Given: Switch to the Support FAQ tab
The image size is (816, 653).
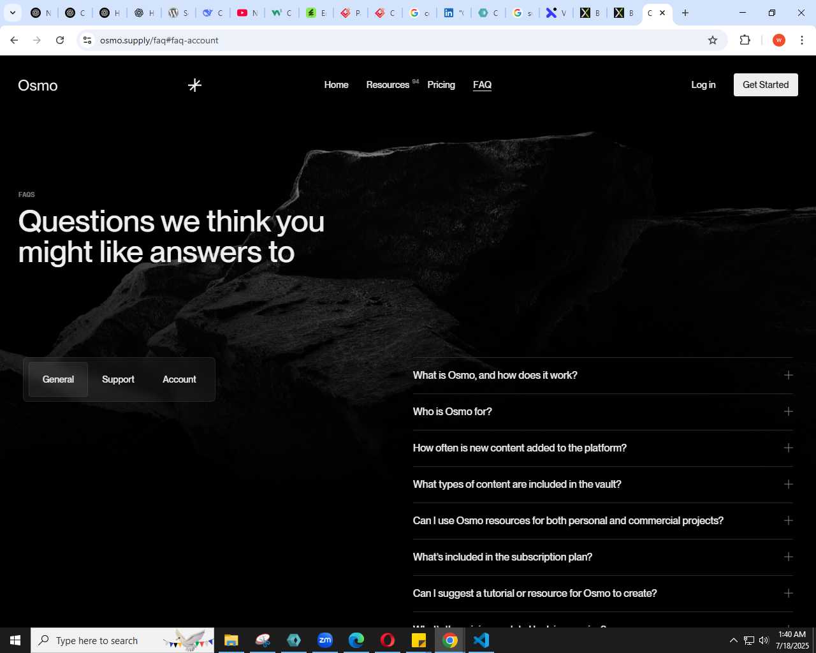Looking at the screenshot, I should [x=118, y=379].
